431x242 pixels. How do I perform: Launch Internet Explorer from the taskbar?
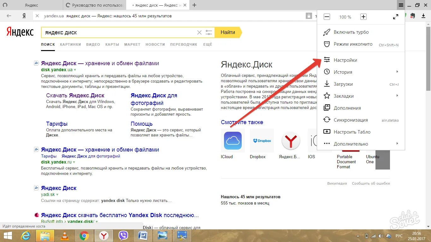(26, 236)
